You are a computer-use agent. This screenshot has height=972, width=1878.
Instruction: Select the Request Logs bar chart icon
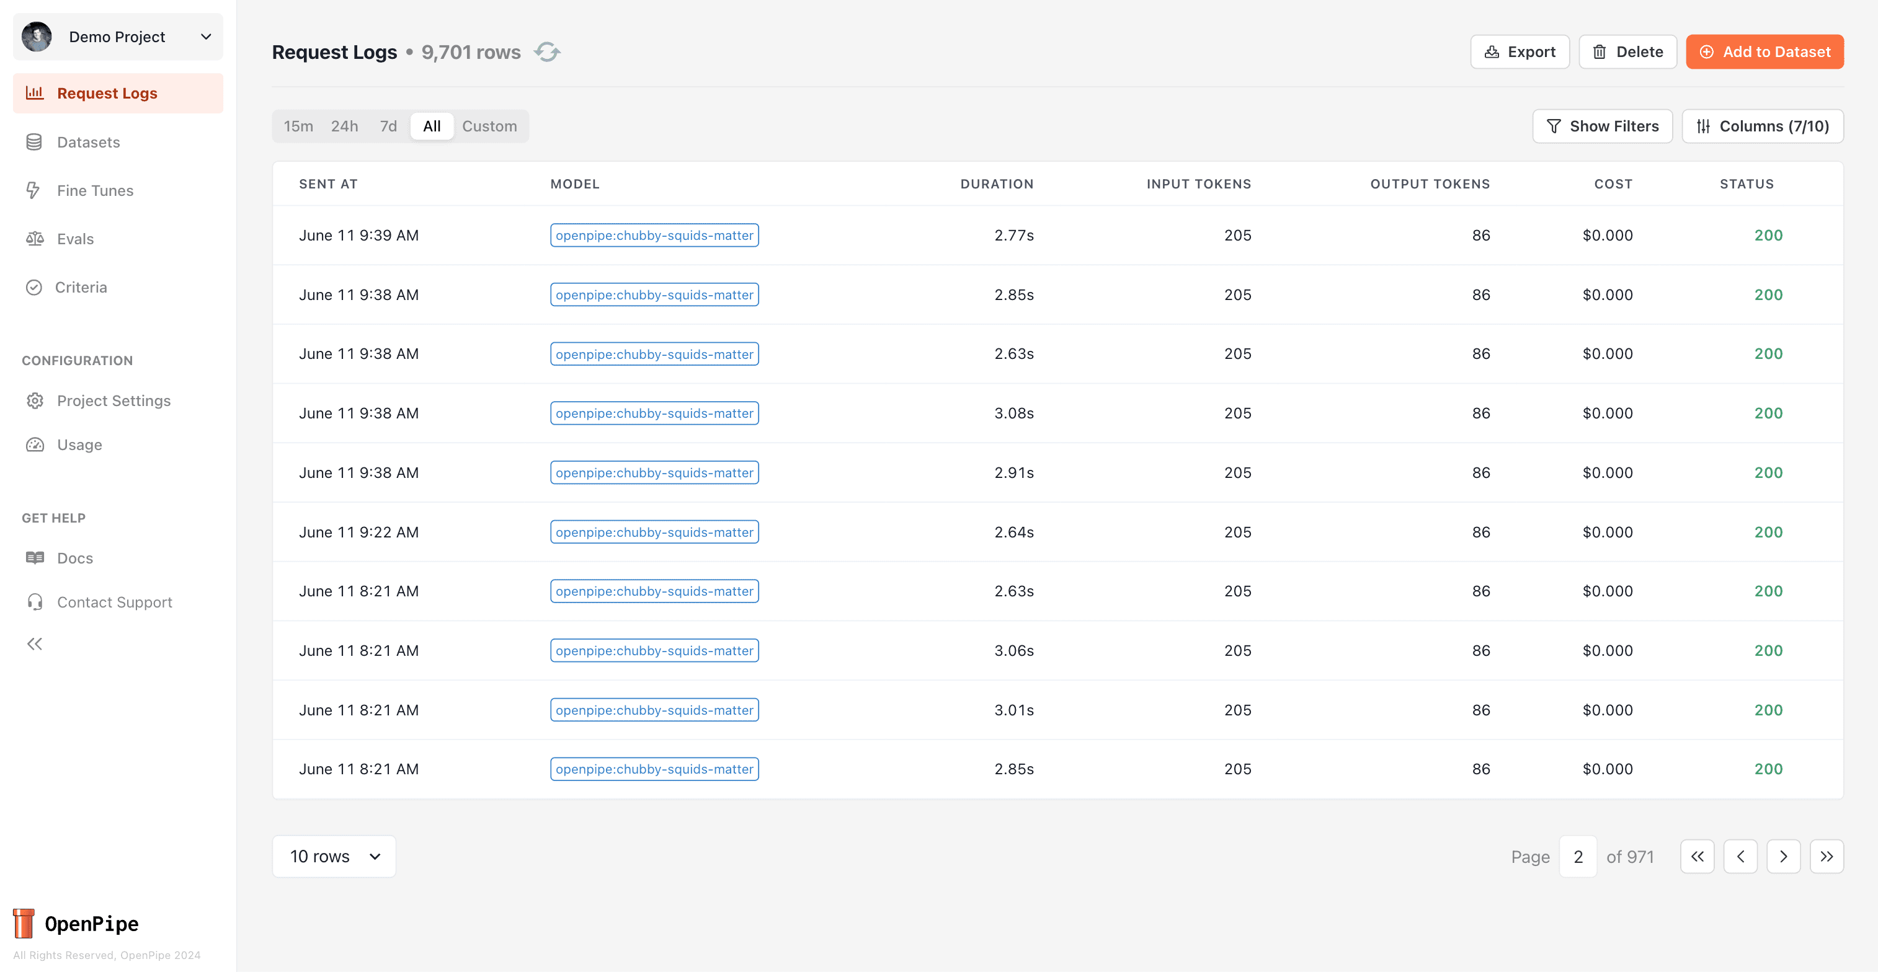point(34,92)
